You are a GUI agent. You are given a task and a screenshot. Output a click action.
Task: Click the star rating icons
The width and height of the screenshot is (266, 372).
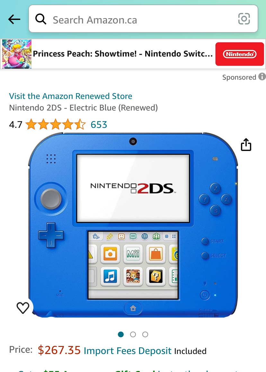56,124
